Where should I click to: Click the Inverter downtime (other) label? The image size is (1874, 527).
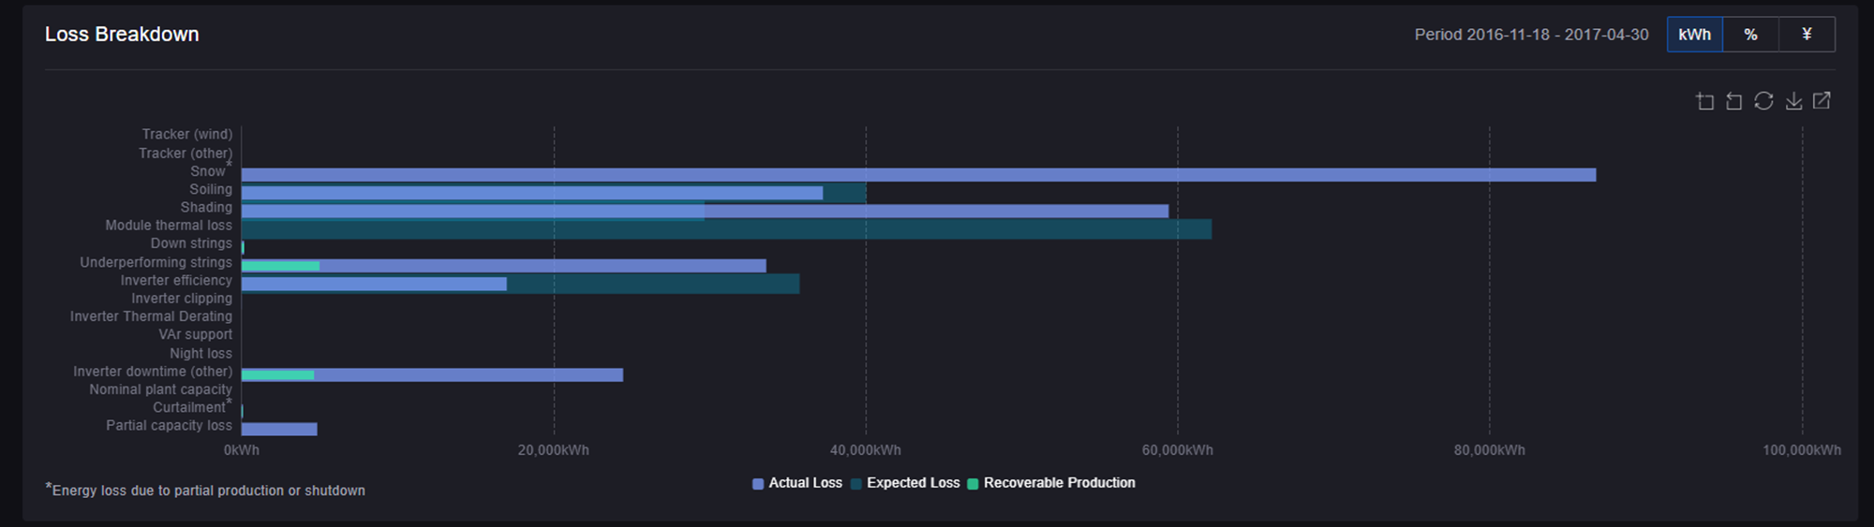[x=153, y=372]
